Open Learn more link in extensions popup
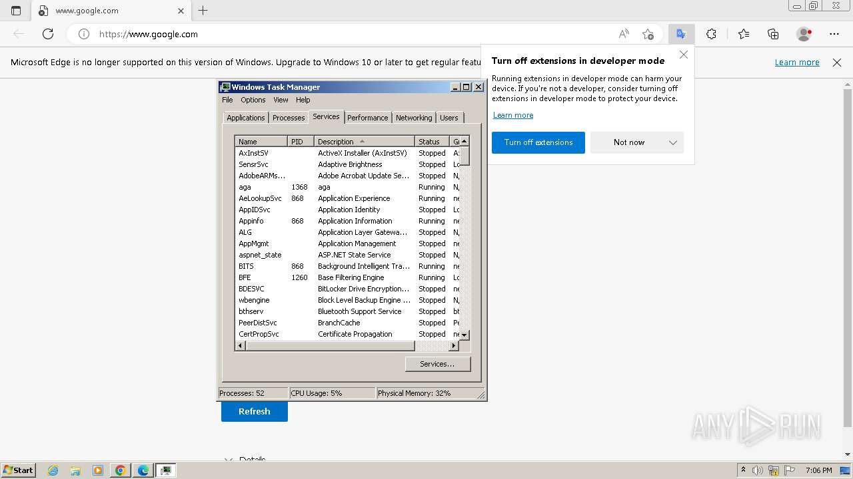Image resolution: width=853 pixels, height=479 pixels. pos(513,115)
